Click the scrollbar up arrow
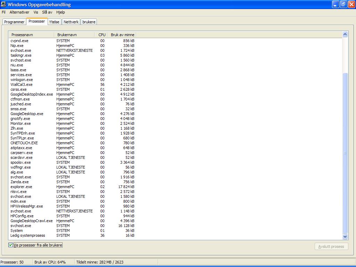This screenshot has width=356, height=267. point(345,34)
